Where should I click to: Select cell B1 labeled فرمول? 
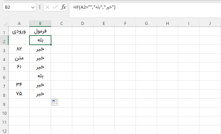40,32
